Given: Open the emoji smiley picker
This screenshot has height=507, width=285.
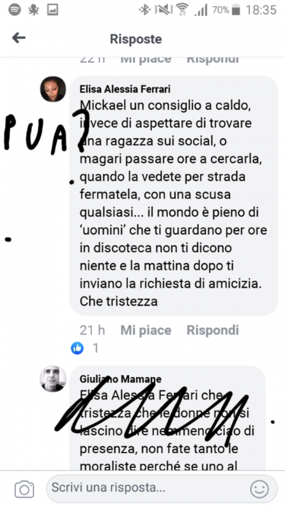Looking at the screenshot, I should pyautogui.click(x=259, y=489).
